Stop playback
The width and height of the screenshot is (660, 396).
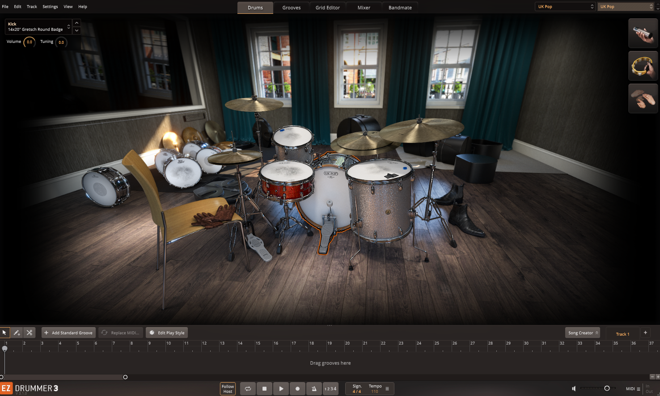[264, 389]
